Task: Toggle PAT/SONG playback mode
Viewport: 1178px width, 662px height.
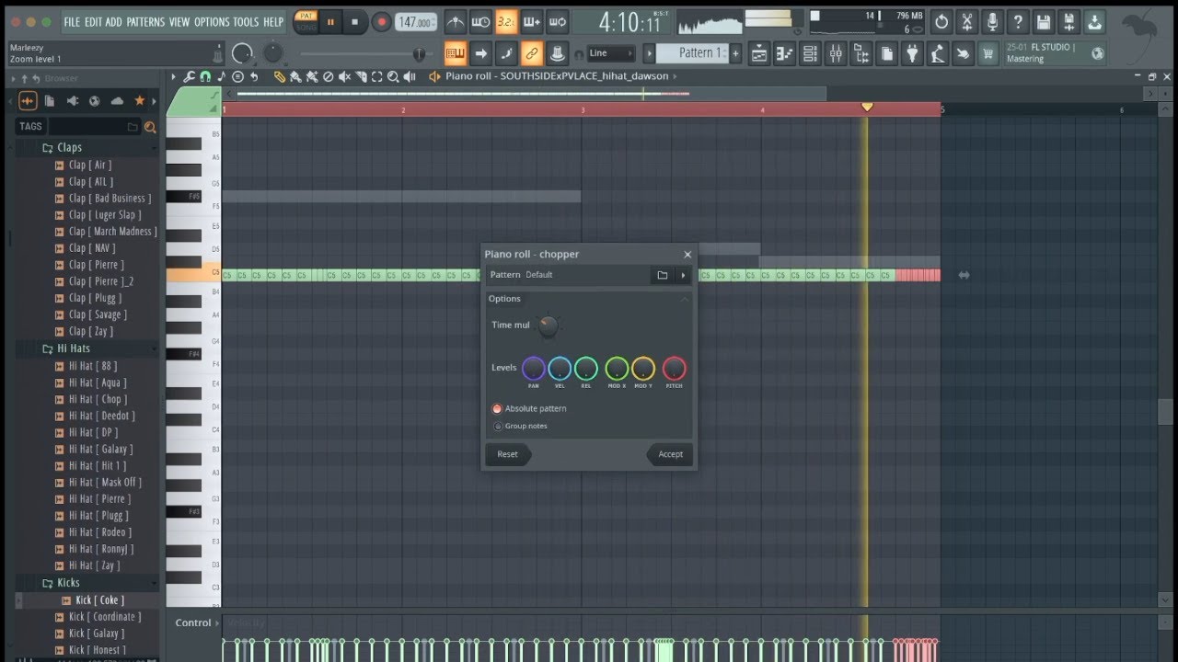Action: (x=306, y=21)
